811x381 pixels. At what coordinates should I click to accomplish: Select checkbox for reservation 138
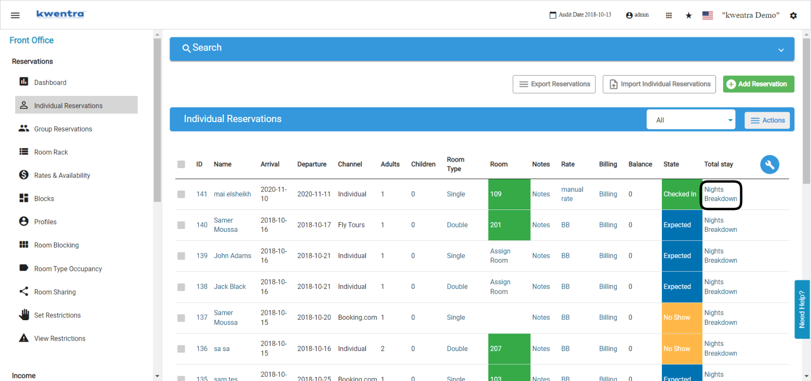(181, 287)
